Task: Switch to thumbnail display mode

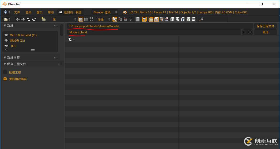Action: point(91,19)
